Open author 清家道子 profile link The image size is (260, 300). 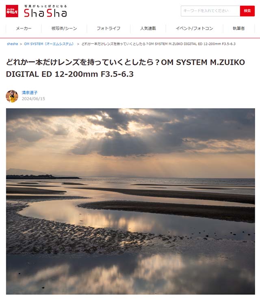click(x=30, y=92)
